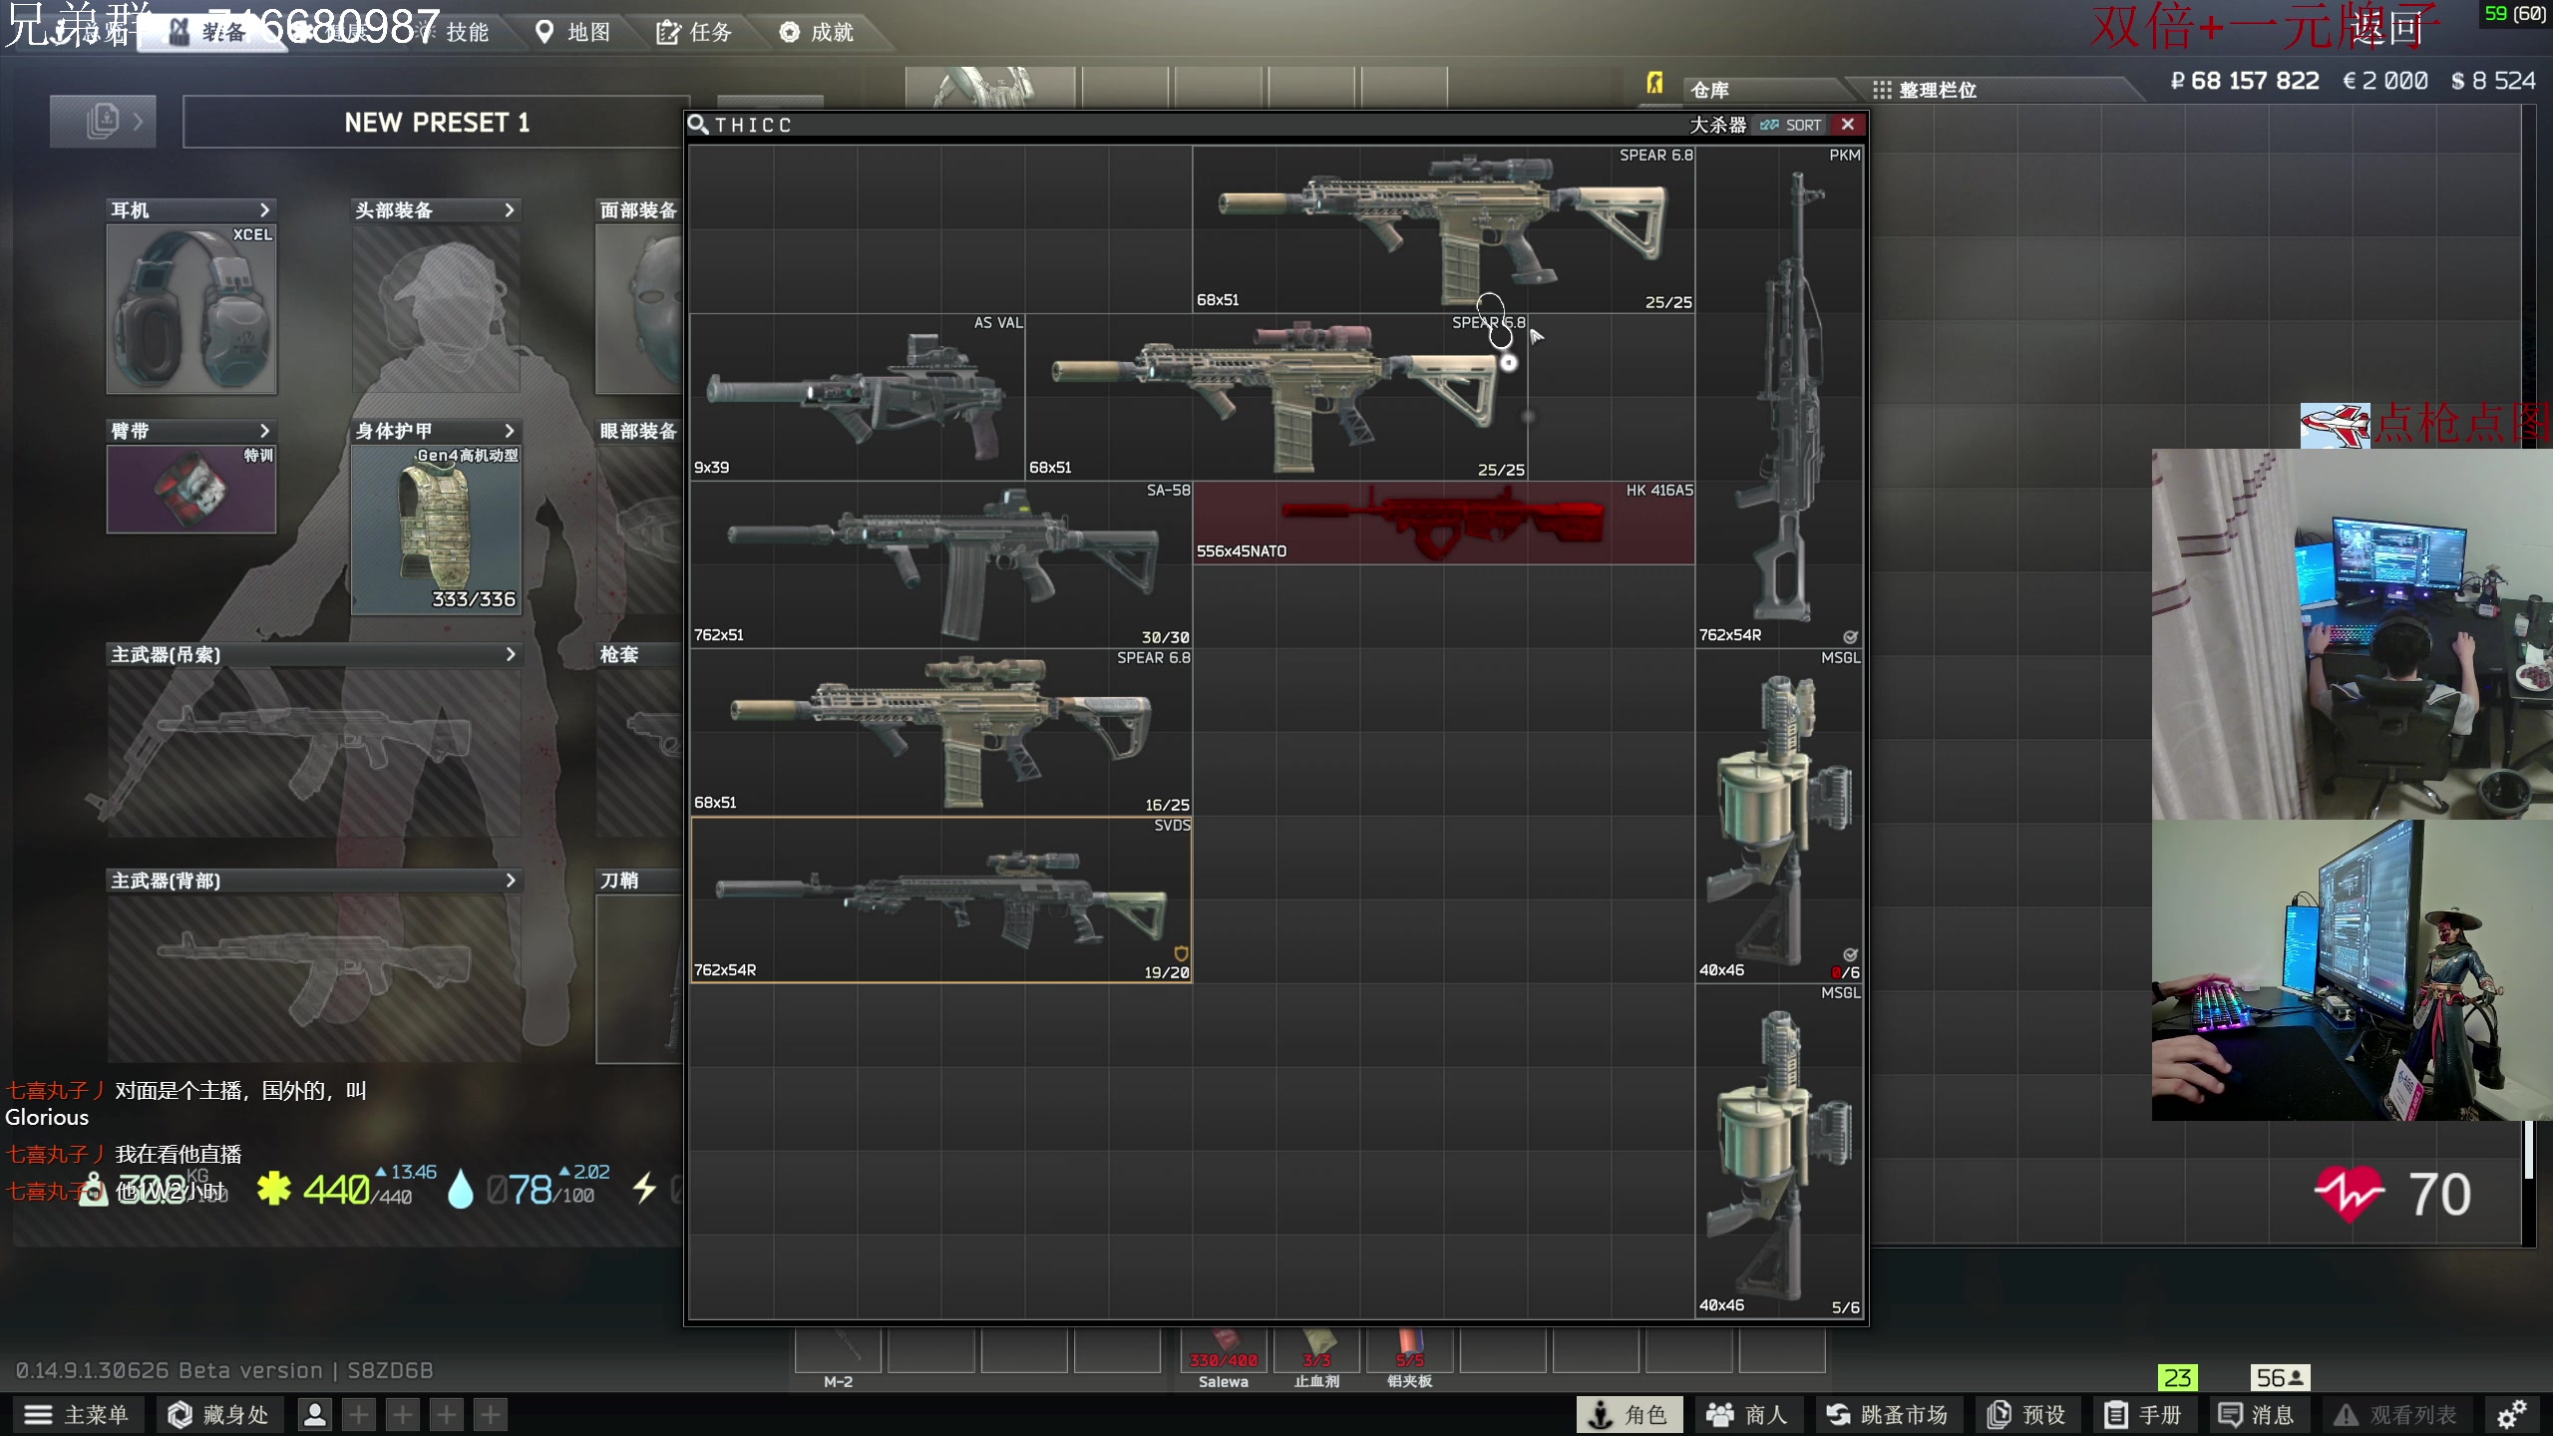Image resolution: width=2553 pixels, height=1436 pixels.
Task: Select the MSGL launcher showing 0/6
Action: pyautogui.click(x=1779, y=816)
